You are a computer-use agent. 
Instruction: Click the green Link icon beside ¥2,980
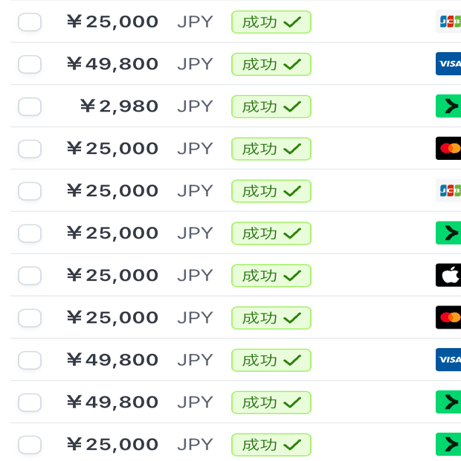click(448, 106)
